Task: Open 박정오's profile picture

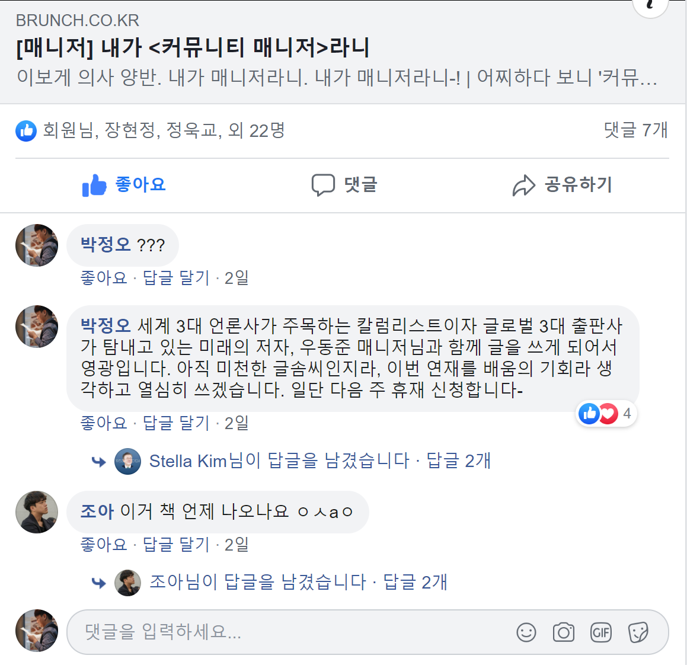Action: click(x=36, y=245)
